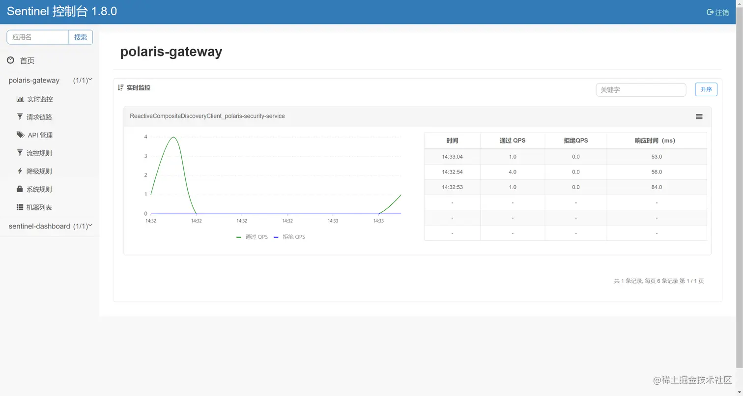Click the 56.0 response time cell
The width and height of the screenshot is (743, 396).
point(657,172)
